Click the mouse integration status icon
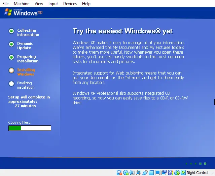215x176 pixels. [x=177, y=173]
